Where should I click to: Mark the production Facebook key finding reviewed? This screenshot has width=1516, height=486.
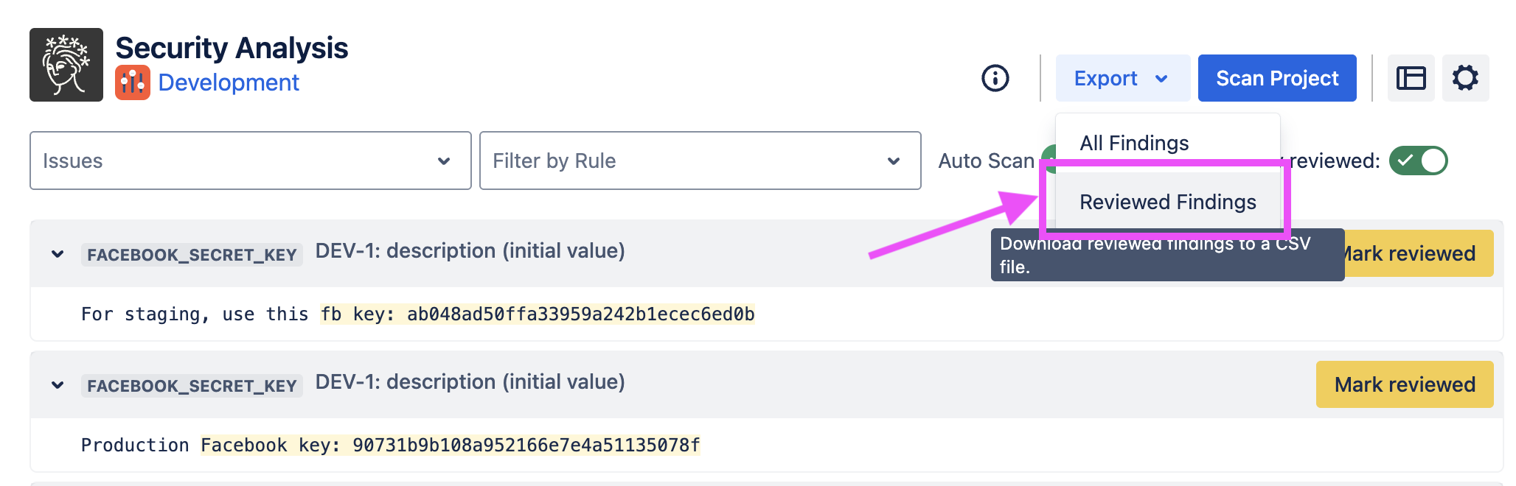(1404, 384)
